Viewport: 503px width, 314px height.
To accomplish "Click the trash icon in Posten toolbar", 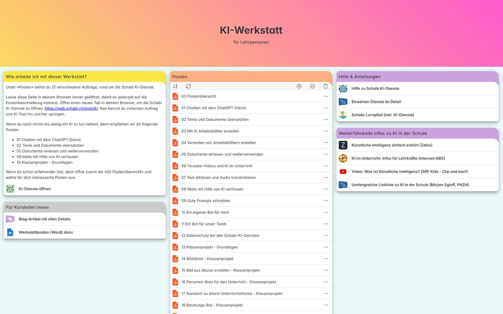I will click(326, 86).
